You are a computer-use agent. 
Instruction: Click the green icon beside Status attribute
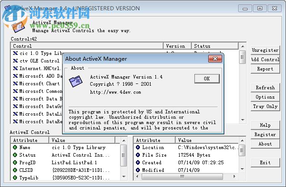click(x=15, y=155)
